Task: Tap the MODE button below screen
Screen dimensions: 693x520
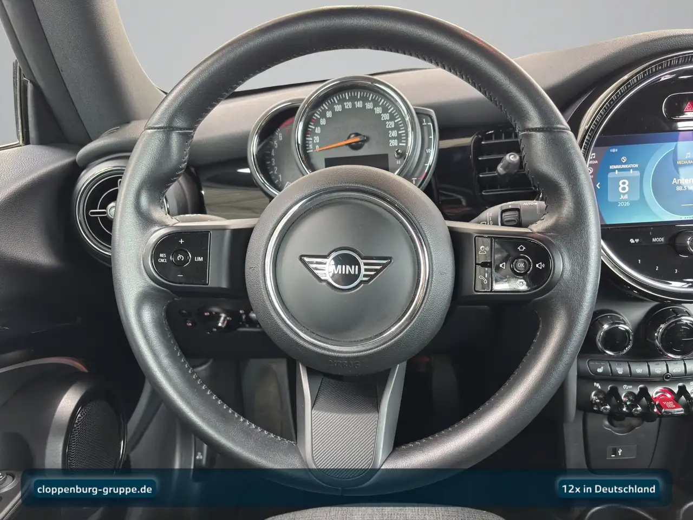Action: click(658, 239)
